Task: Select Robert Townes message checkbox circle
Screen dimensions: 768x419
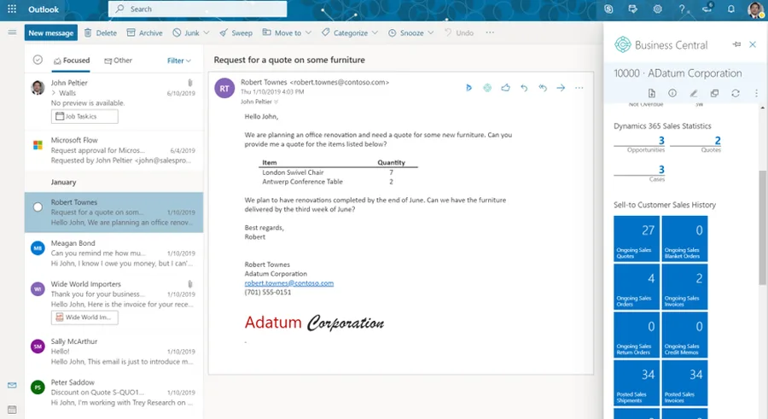Action: point(38,207)
